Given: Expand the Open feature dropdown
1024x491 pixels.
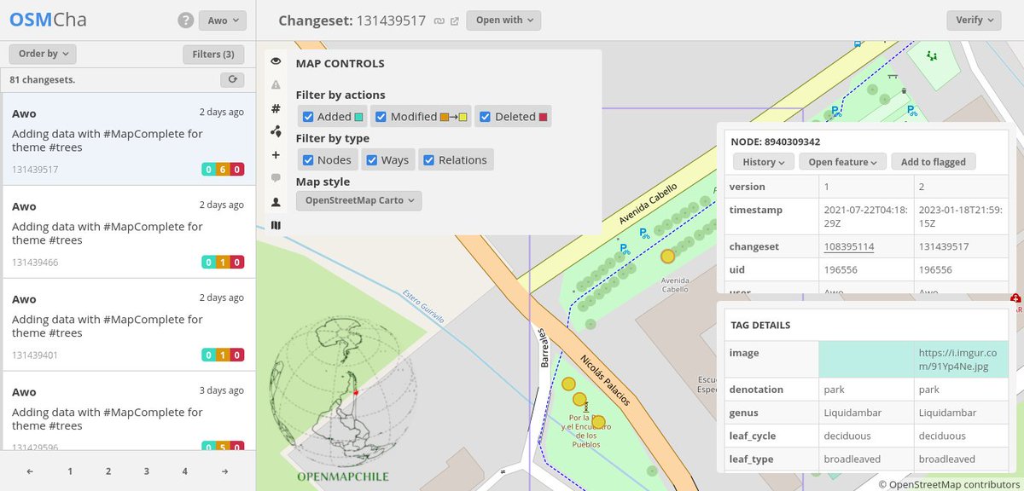Looking at the screenshot, I should [x=842, y=162].
